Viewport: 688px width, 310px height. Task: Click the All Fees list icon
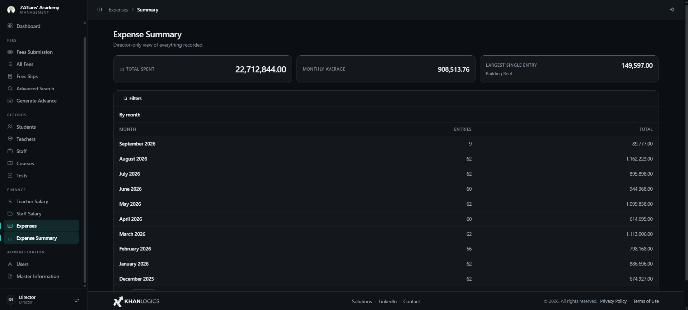point(10,64)
